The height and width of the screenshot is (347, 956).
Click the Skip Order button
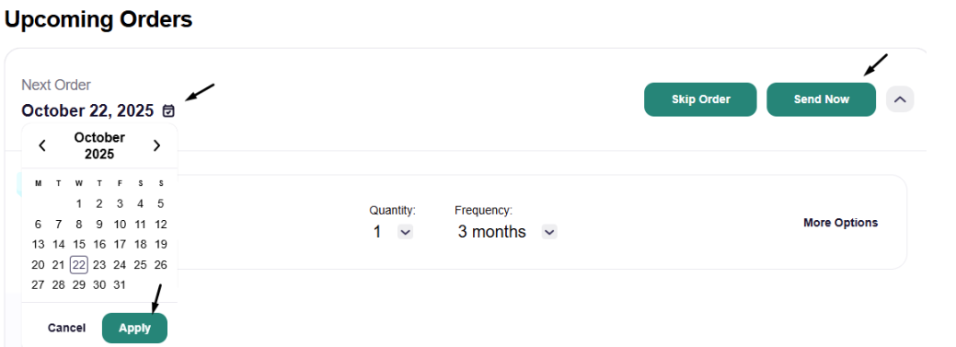(x=700, y=99)
